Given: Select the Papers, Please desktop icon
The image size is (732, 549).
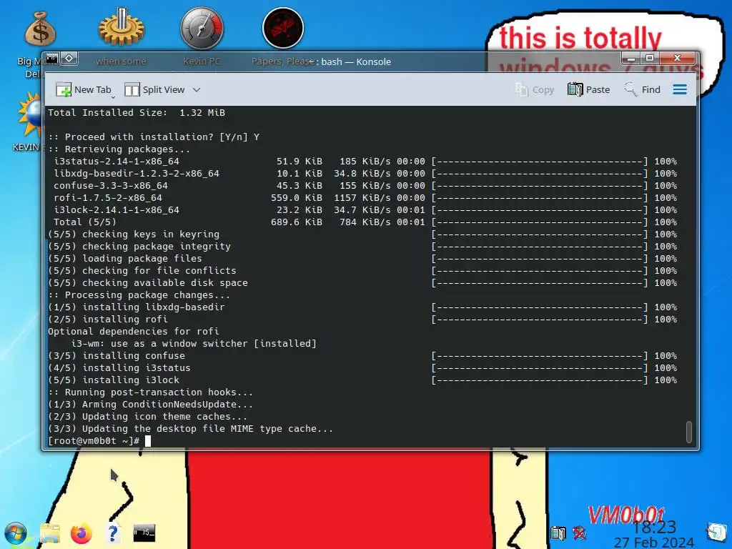Looking at the screenshot, I should click(283, 28).
